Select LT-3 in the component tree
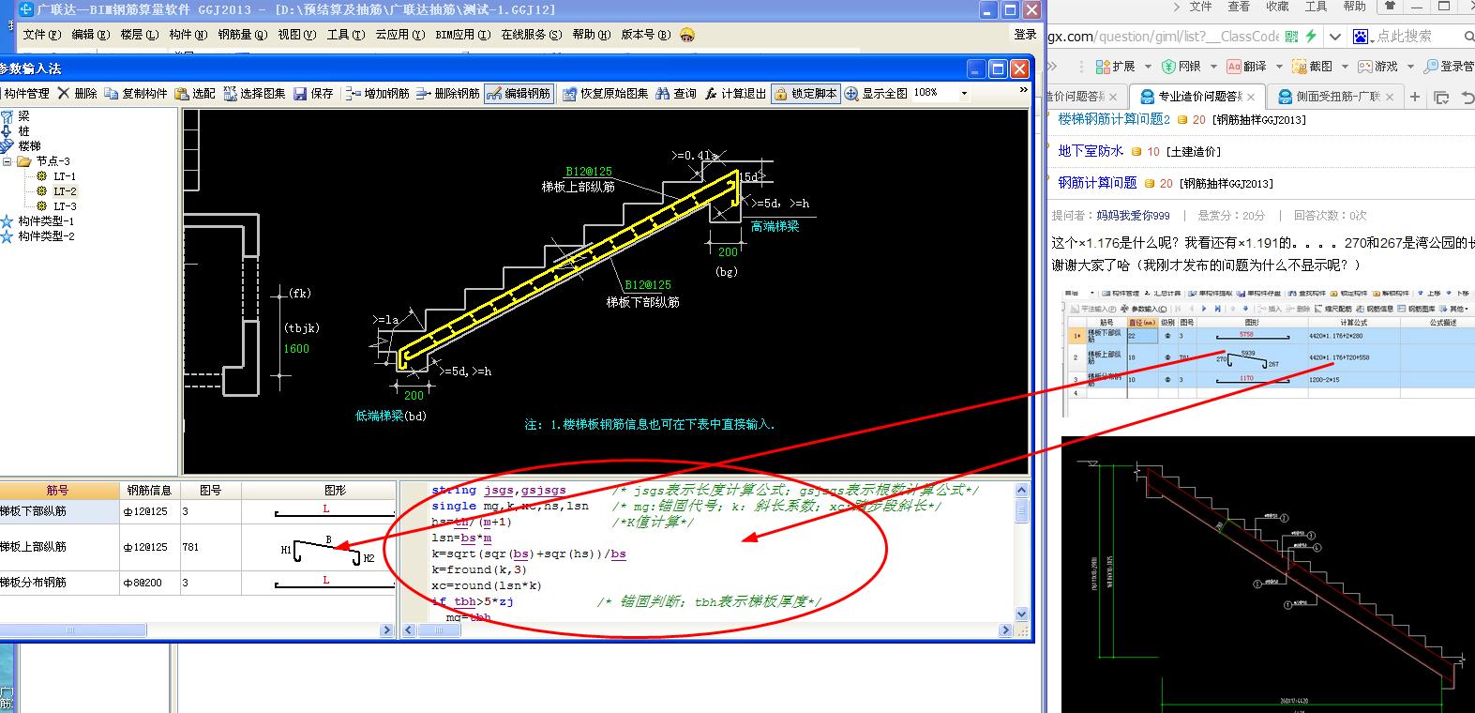The image size is (1475, 713). [x=65, y=206]
